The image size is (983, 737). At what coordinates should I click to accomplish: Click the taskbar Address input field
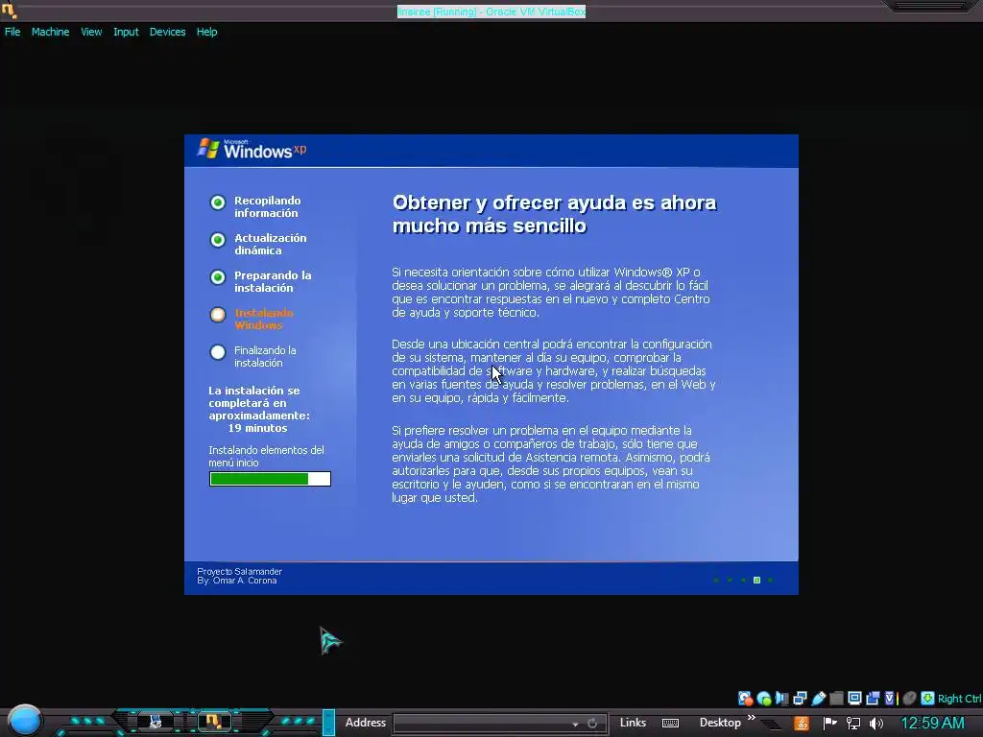[483, 724]
